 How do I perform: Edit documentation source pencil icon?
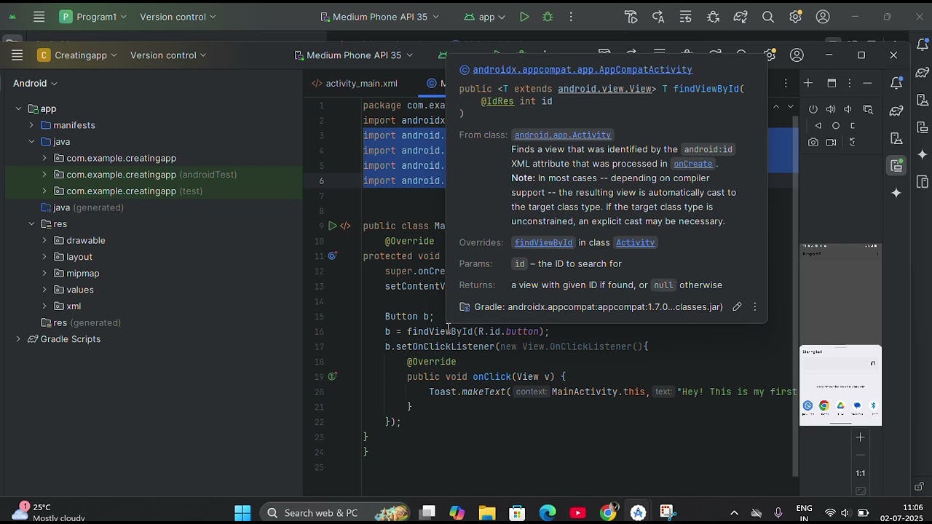click(737, 307)
